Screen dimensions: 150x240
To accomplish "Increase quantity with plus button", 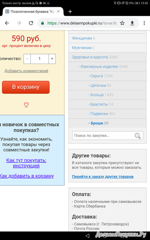I will click(x=52, y=59).
